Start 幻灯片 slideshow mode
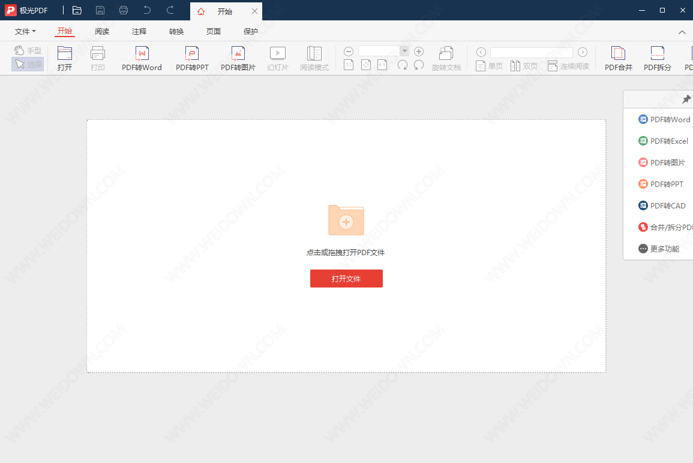 click(278, 58)
